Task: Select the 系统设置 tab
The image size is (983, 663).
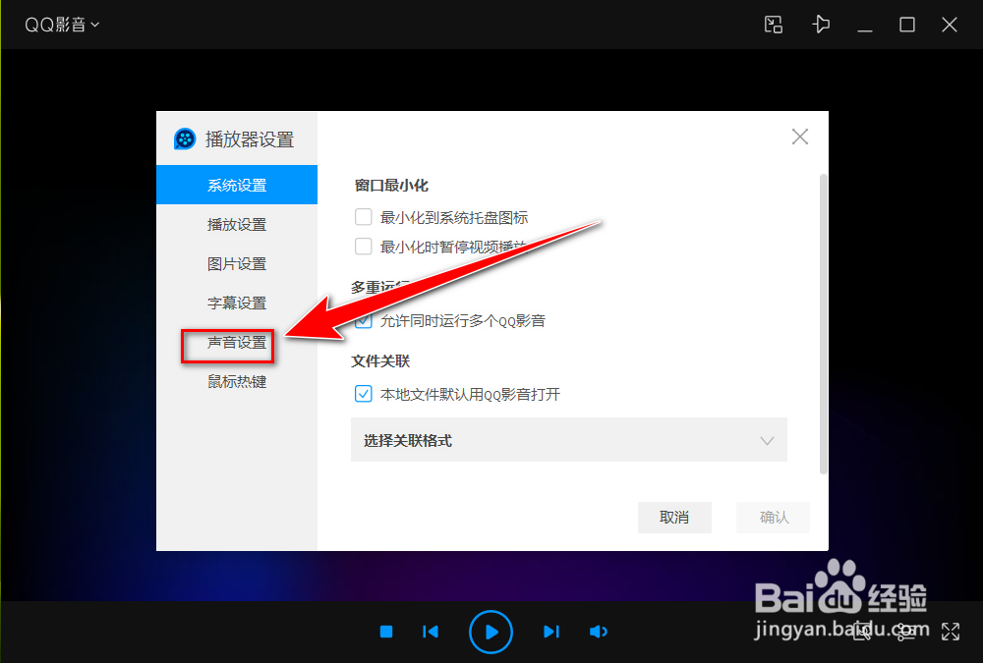Action: [x=237, y=185]
